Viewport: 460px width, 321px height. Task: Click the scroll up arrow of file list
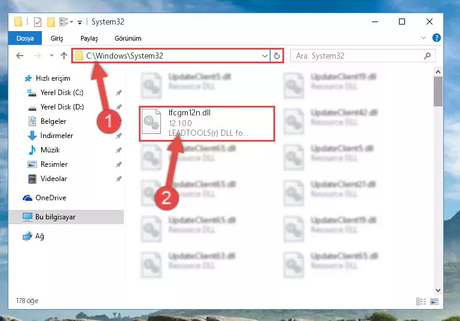pos(438,72)
